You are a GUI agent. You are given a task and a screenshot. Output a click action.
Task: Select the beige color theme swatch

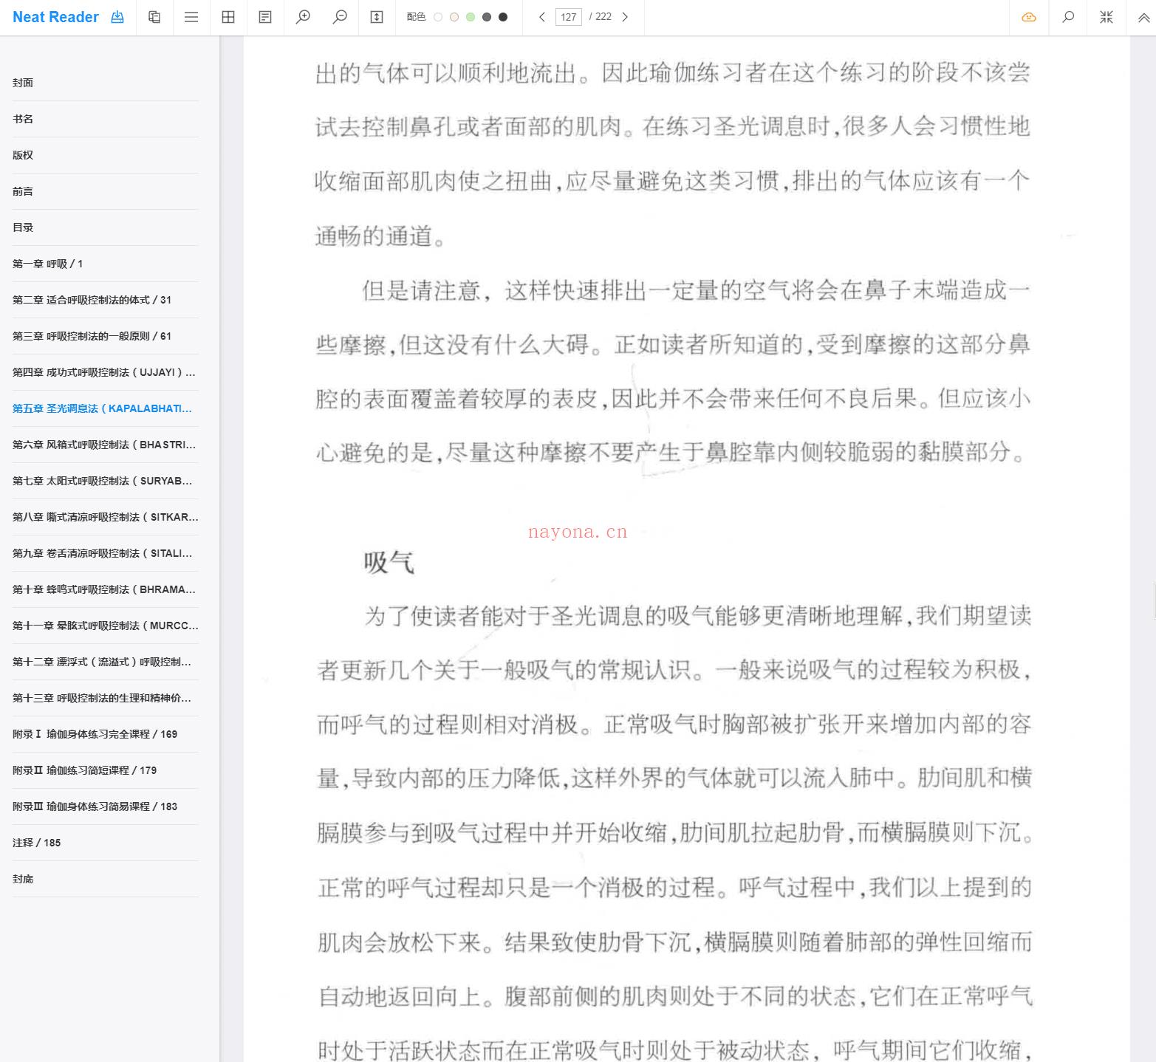(x=454, y=17)
